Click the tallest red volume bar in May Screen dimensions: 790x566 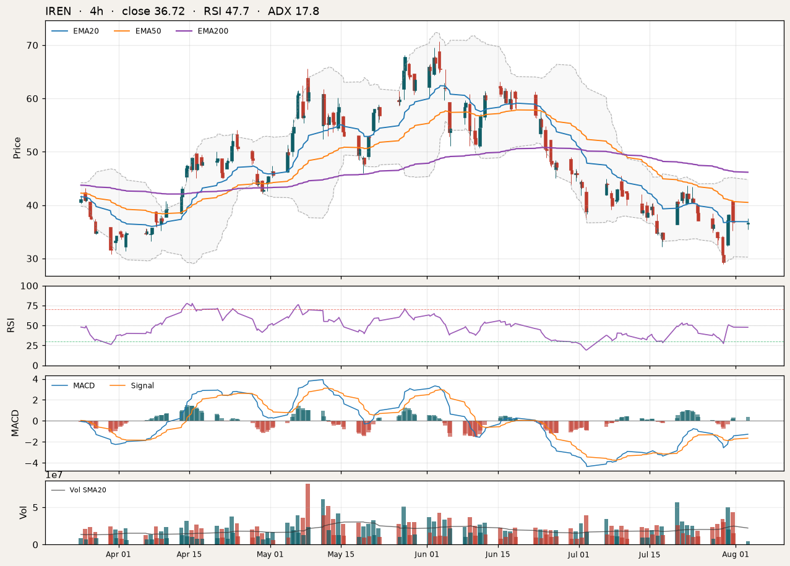[307, 514]
